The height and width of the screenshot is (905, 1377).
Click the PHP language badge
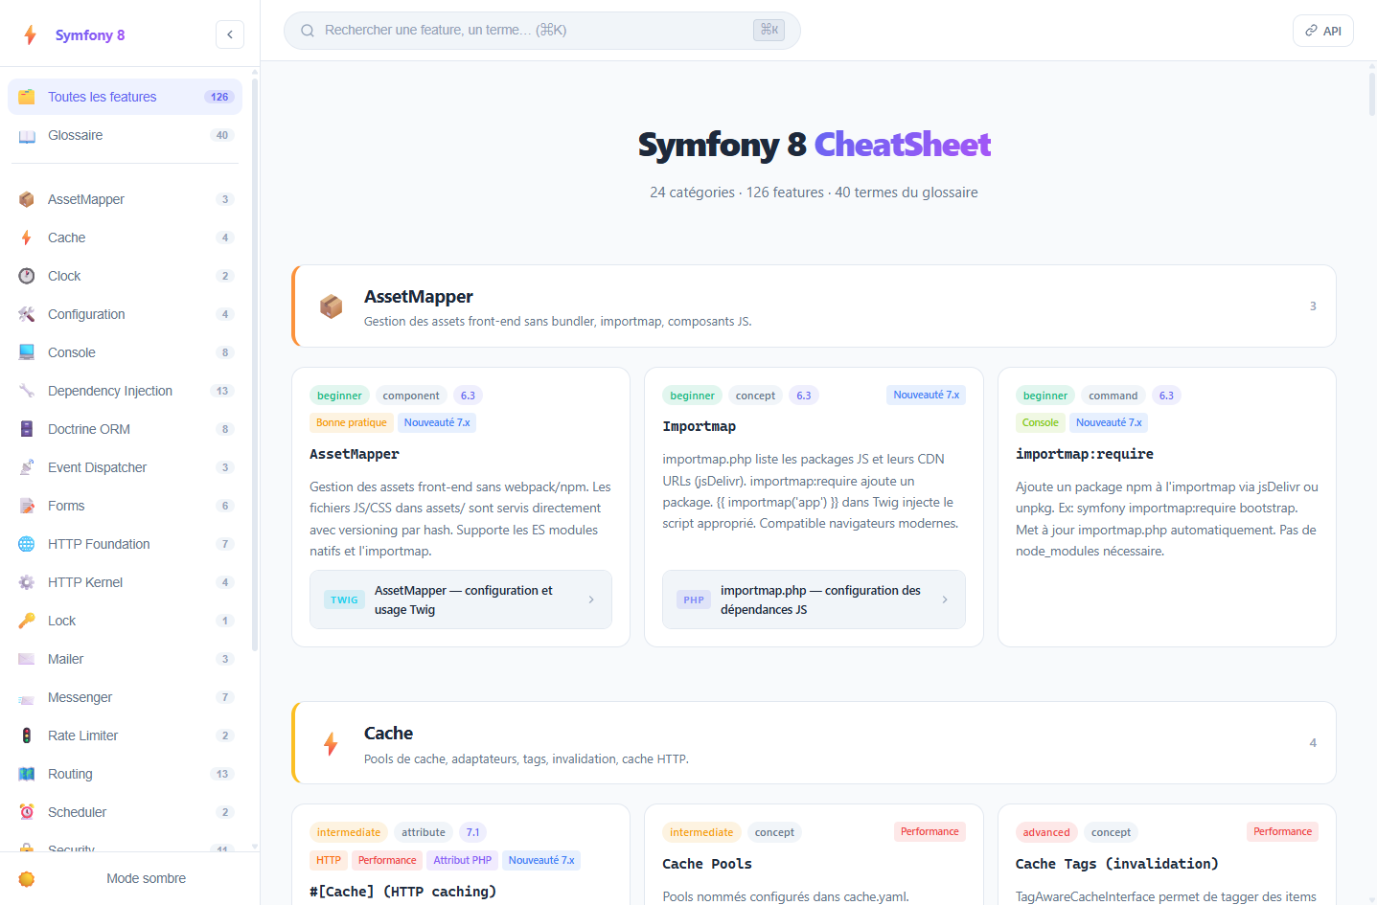click(694, 600)
